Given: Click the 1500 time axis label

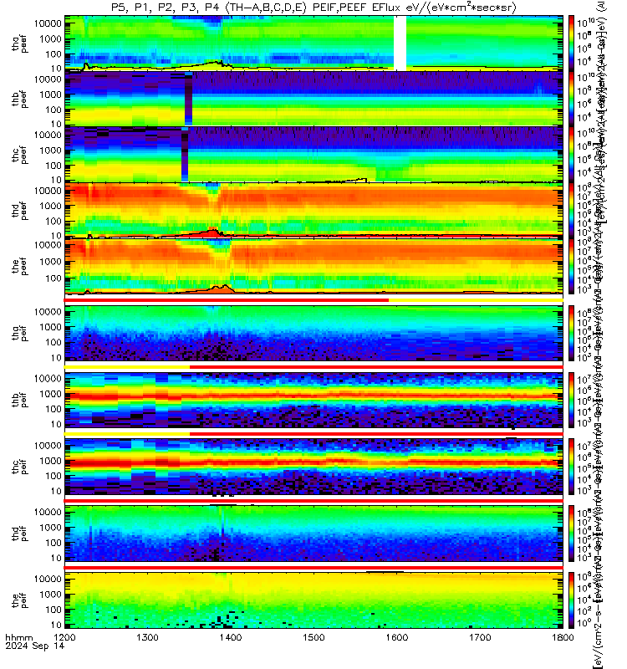Looking at the screenshot, I should (x=314, y=637).
